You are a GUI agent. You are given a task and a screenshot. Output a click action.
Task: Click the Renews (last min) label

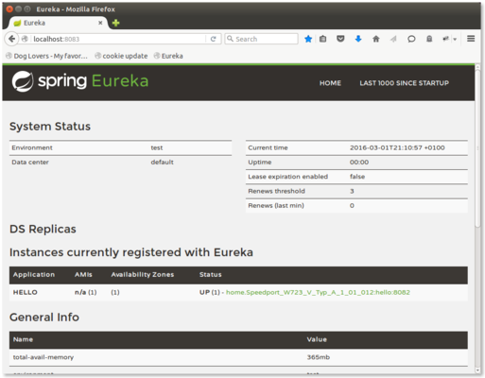(x=276, y=206)
